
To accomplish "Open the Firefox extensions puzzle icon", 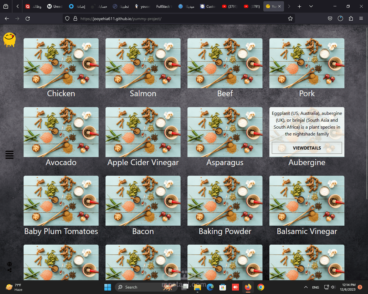I will 351,18.
